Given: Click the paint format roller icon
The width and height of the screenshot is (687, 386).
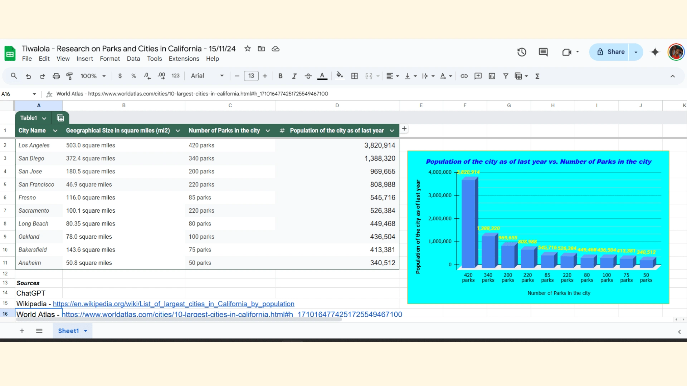Looking at the screenshot, I should (70, 76).
